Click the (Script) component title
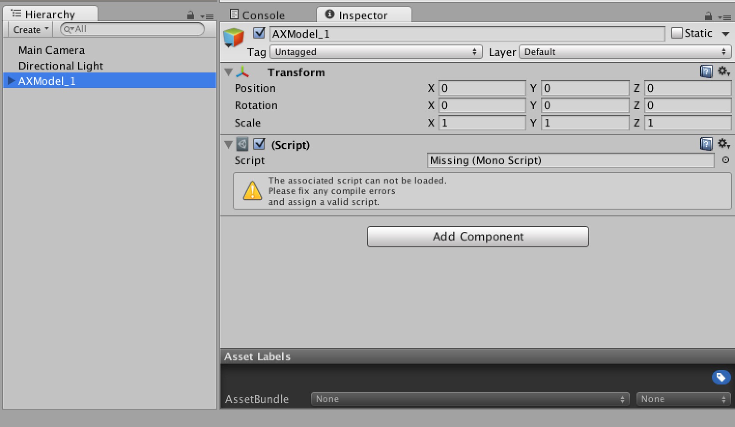 tap(290, 145)
